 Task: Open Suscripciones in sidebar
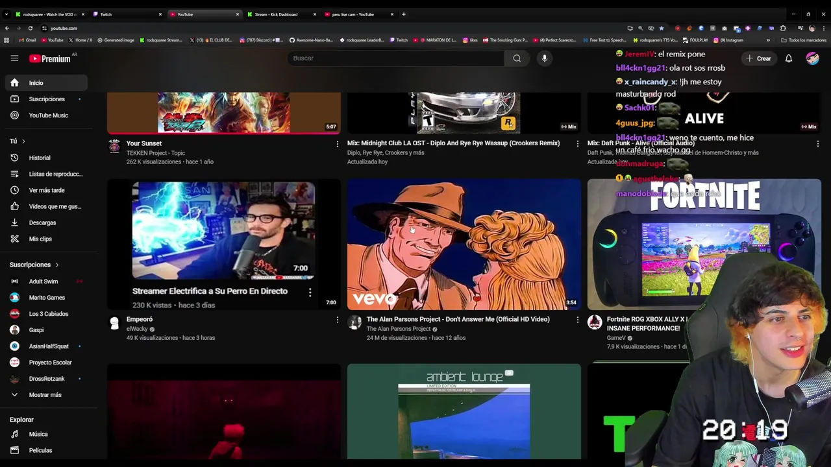pyautogui.click(x=45, y=99)
